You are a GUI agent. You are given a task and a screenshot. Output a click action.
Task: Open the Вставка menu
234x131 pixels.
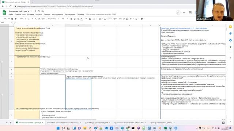tap(31, 15)
